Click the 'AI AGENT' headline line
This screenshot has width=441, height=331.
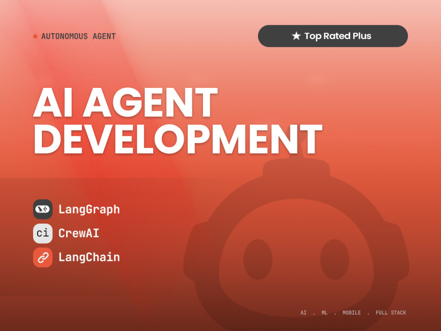pyautogui.click(x=125, y=102)
